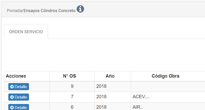Click the empty Código Obra cell for order 9
Image resolution: width=205 pixels, height=110 pixels.
(167, 86)
